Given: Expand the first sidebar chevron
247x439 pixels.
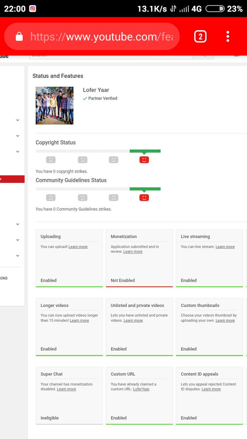Looking at the screenshot, I should tap(18, 120).
